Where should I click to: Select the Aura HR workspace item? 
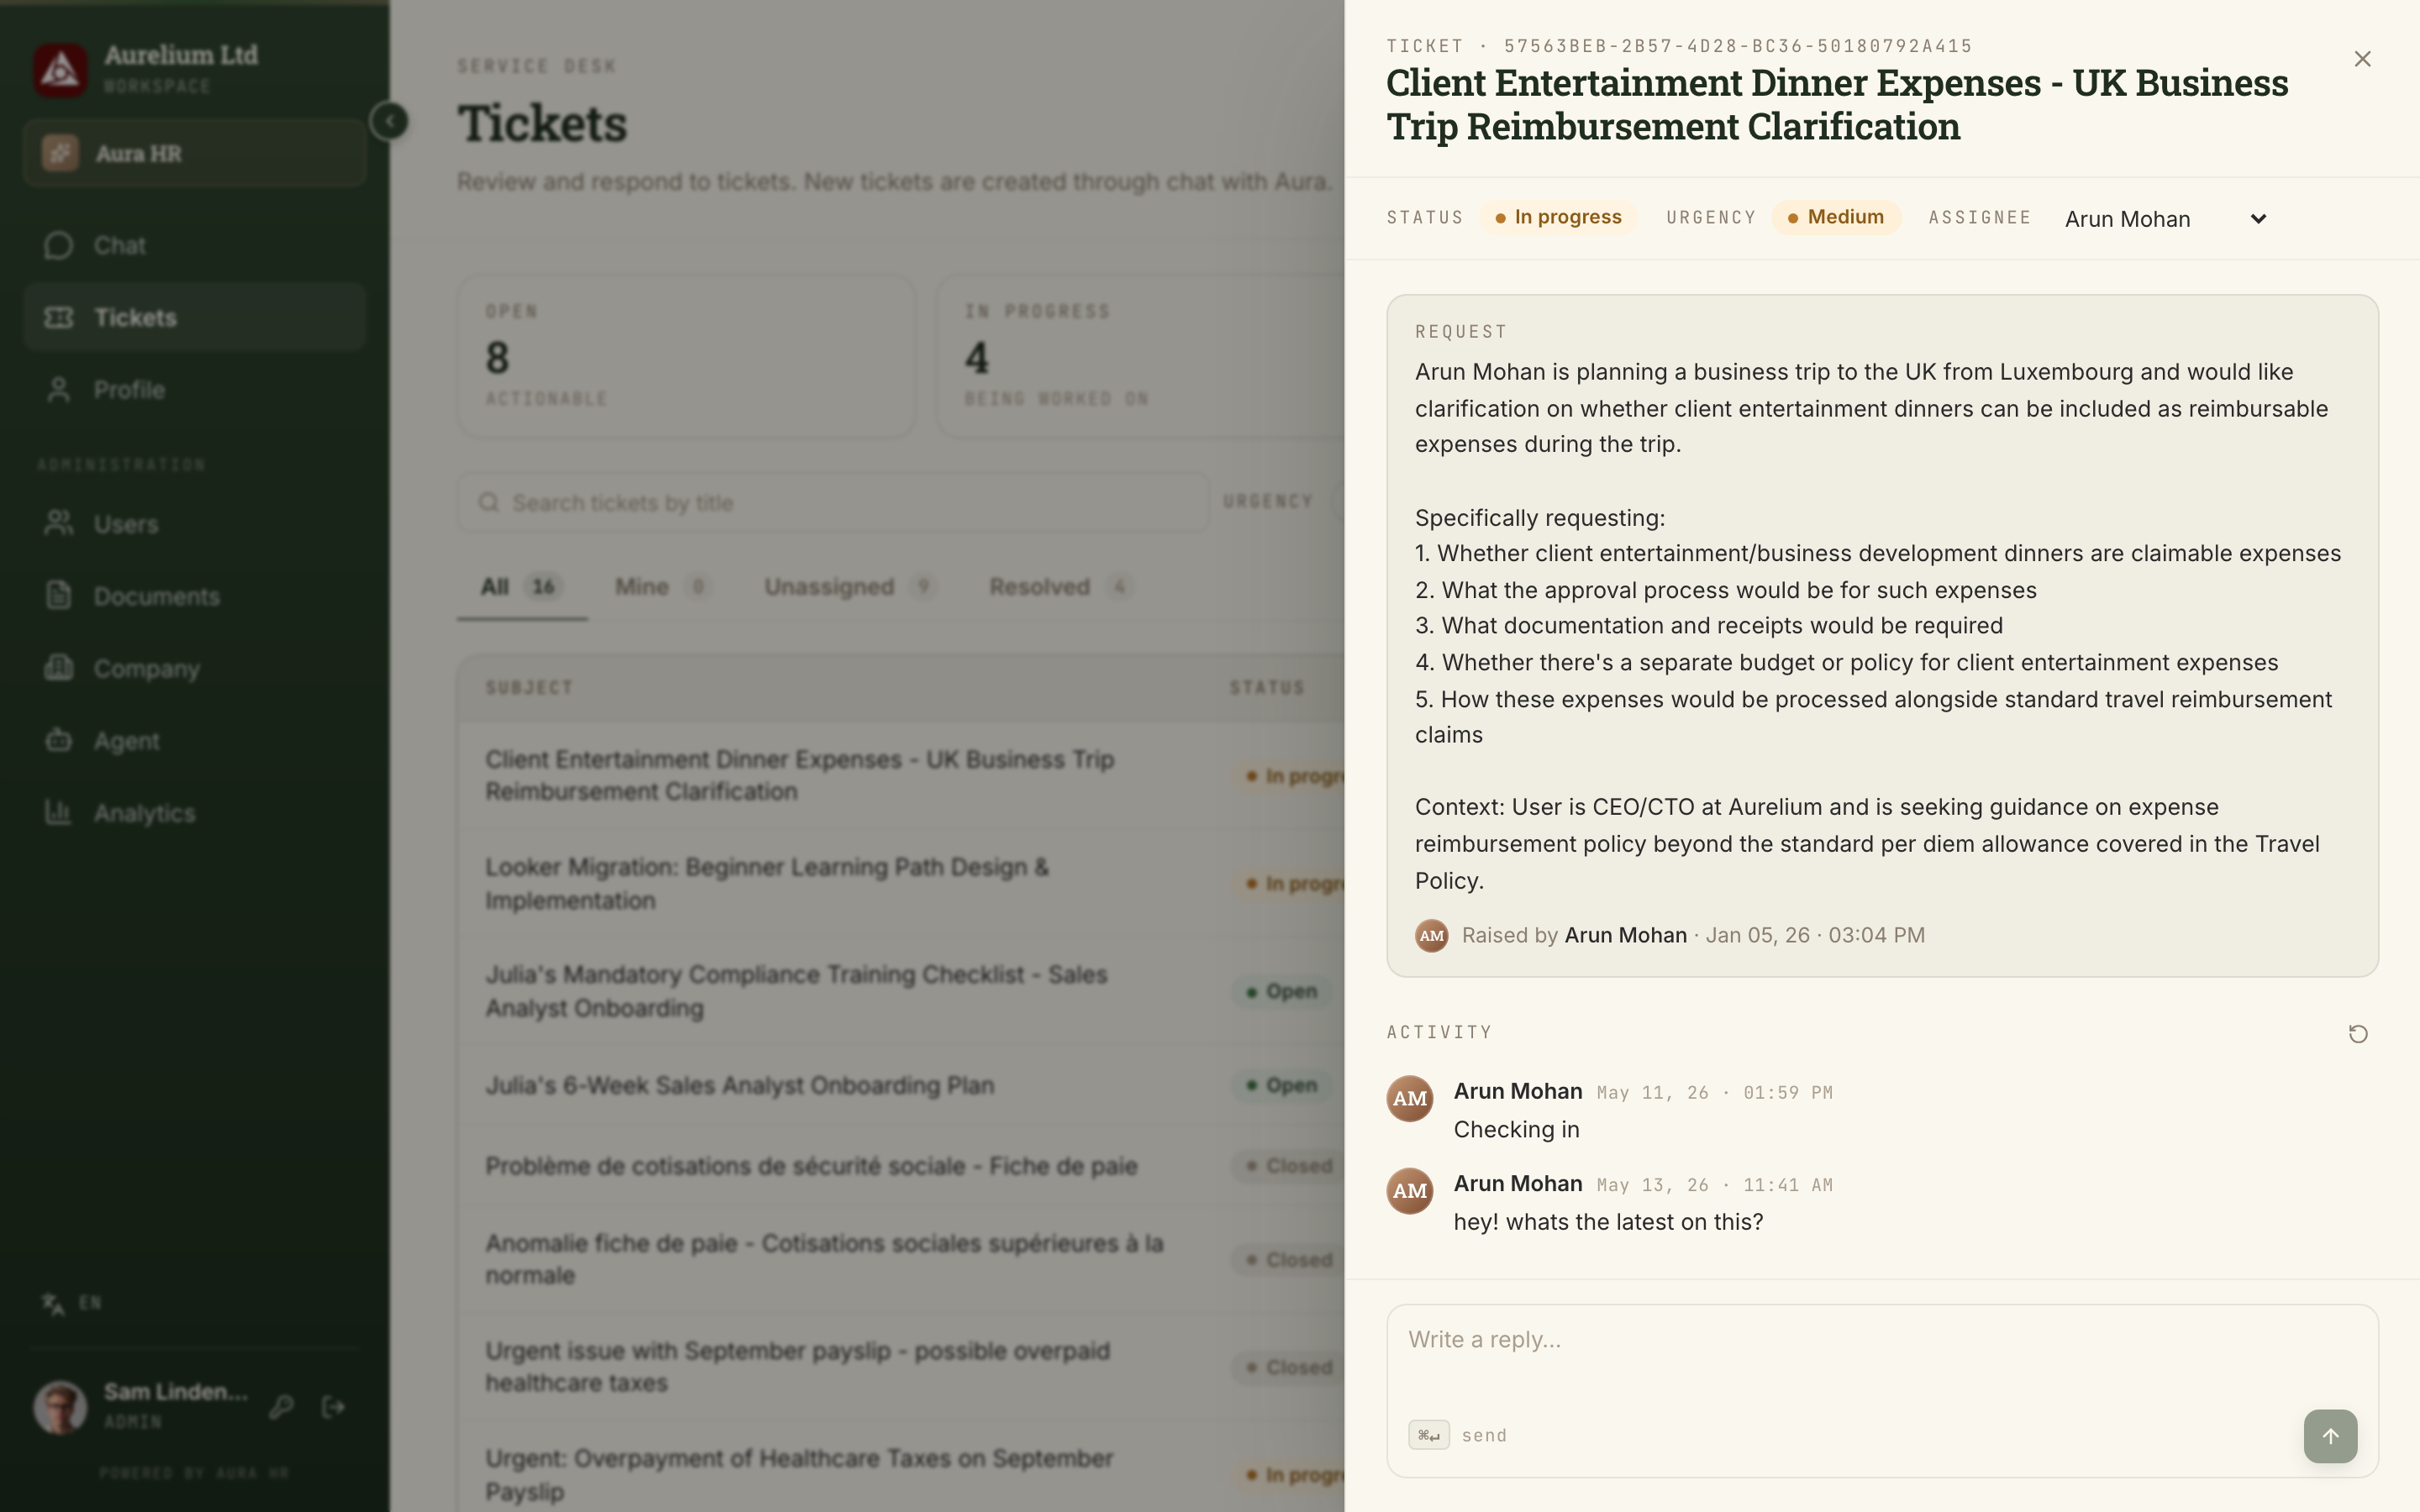point(195,153)
